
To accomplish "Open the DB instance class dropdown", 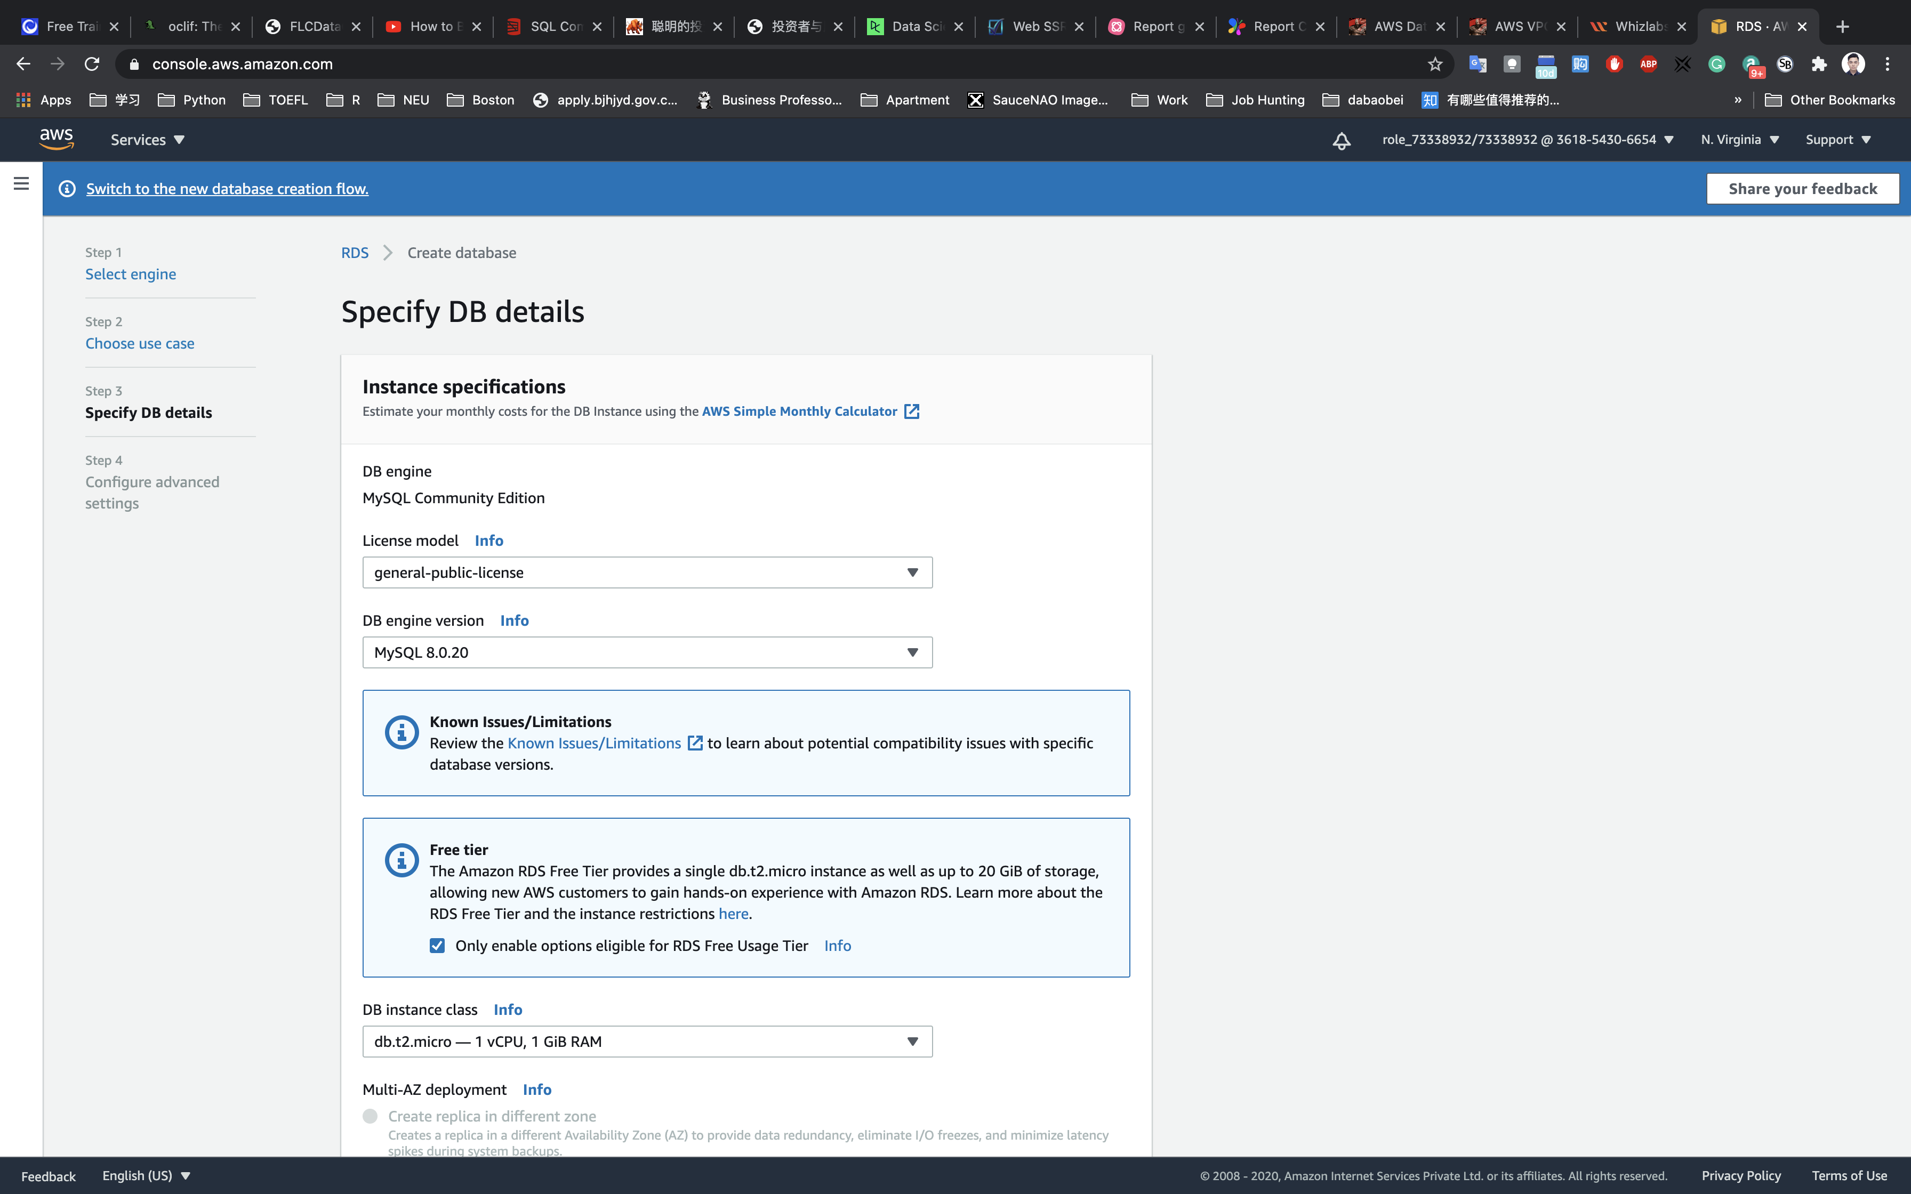I will pyautogui.click(x=647, y=1042).
